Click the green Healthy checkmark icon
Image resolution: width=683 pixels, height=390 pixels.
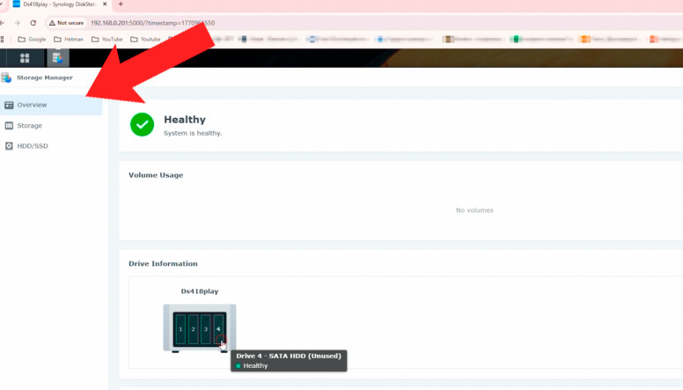click(x=142, y=125)
